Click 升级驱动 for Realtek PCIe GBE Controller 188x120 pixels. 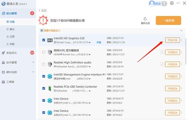click(172, 89)
